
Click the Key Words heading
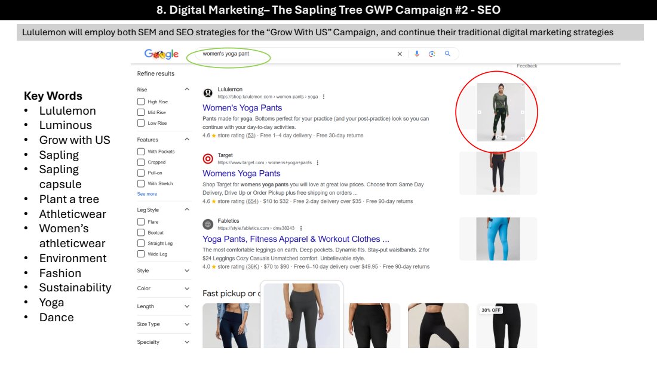(x=53, y=96)
